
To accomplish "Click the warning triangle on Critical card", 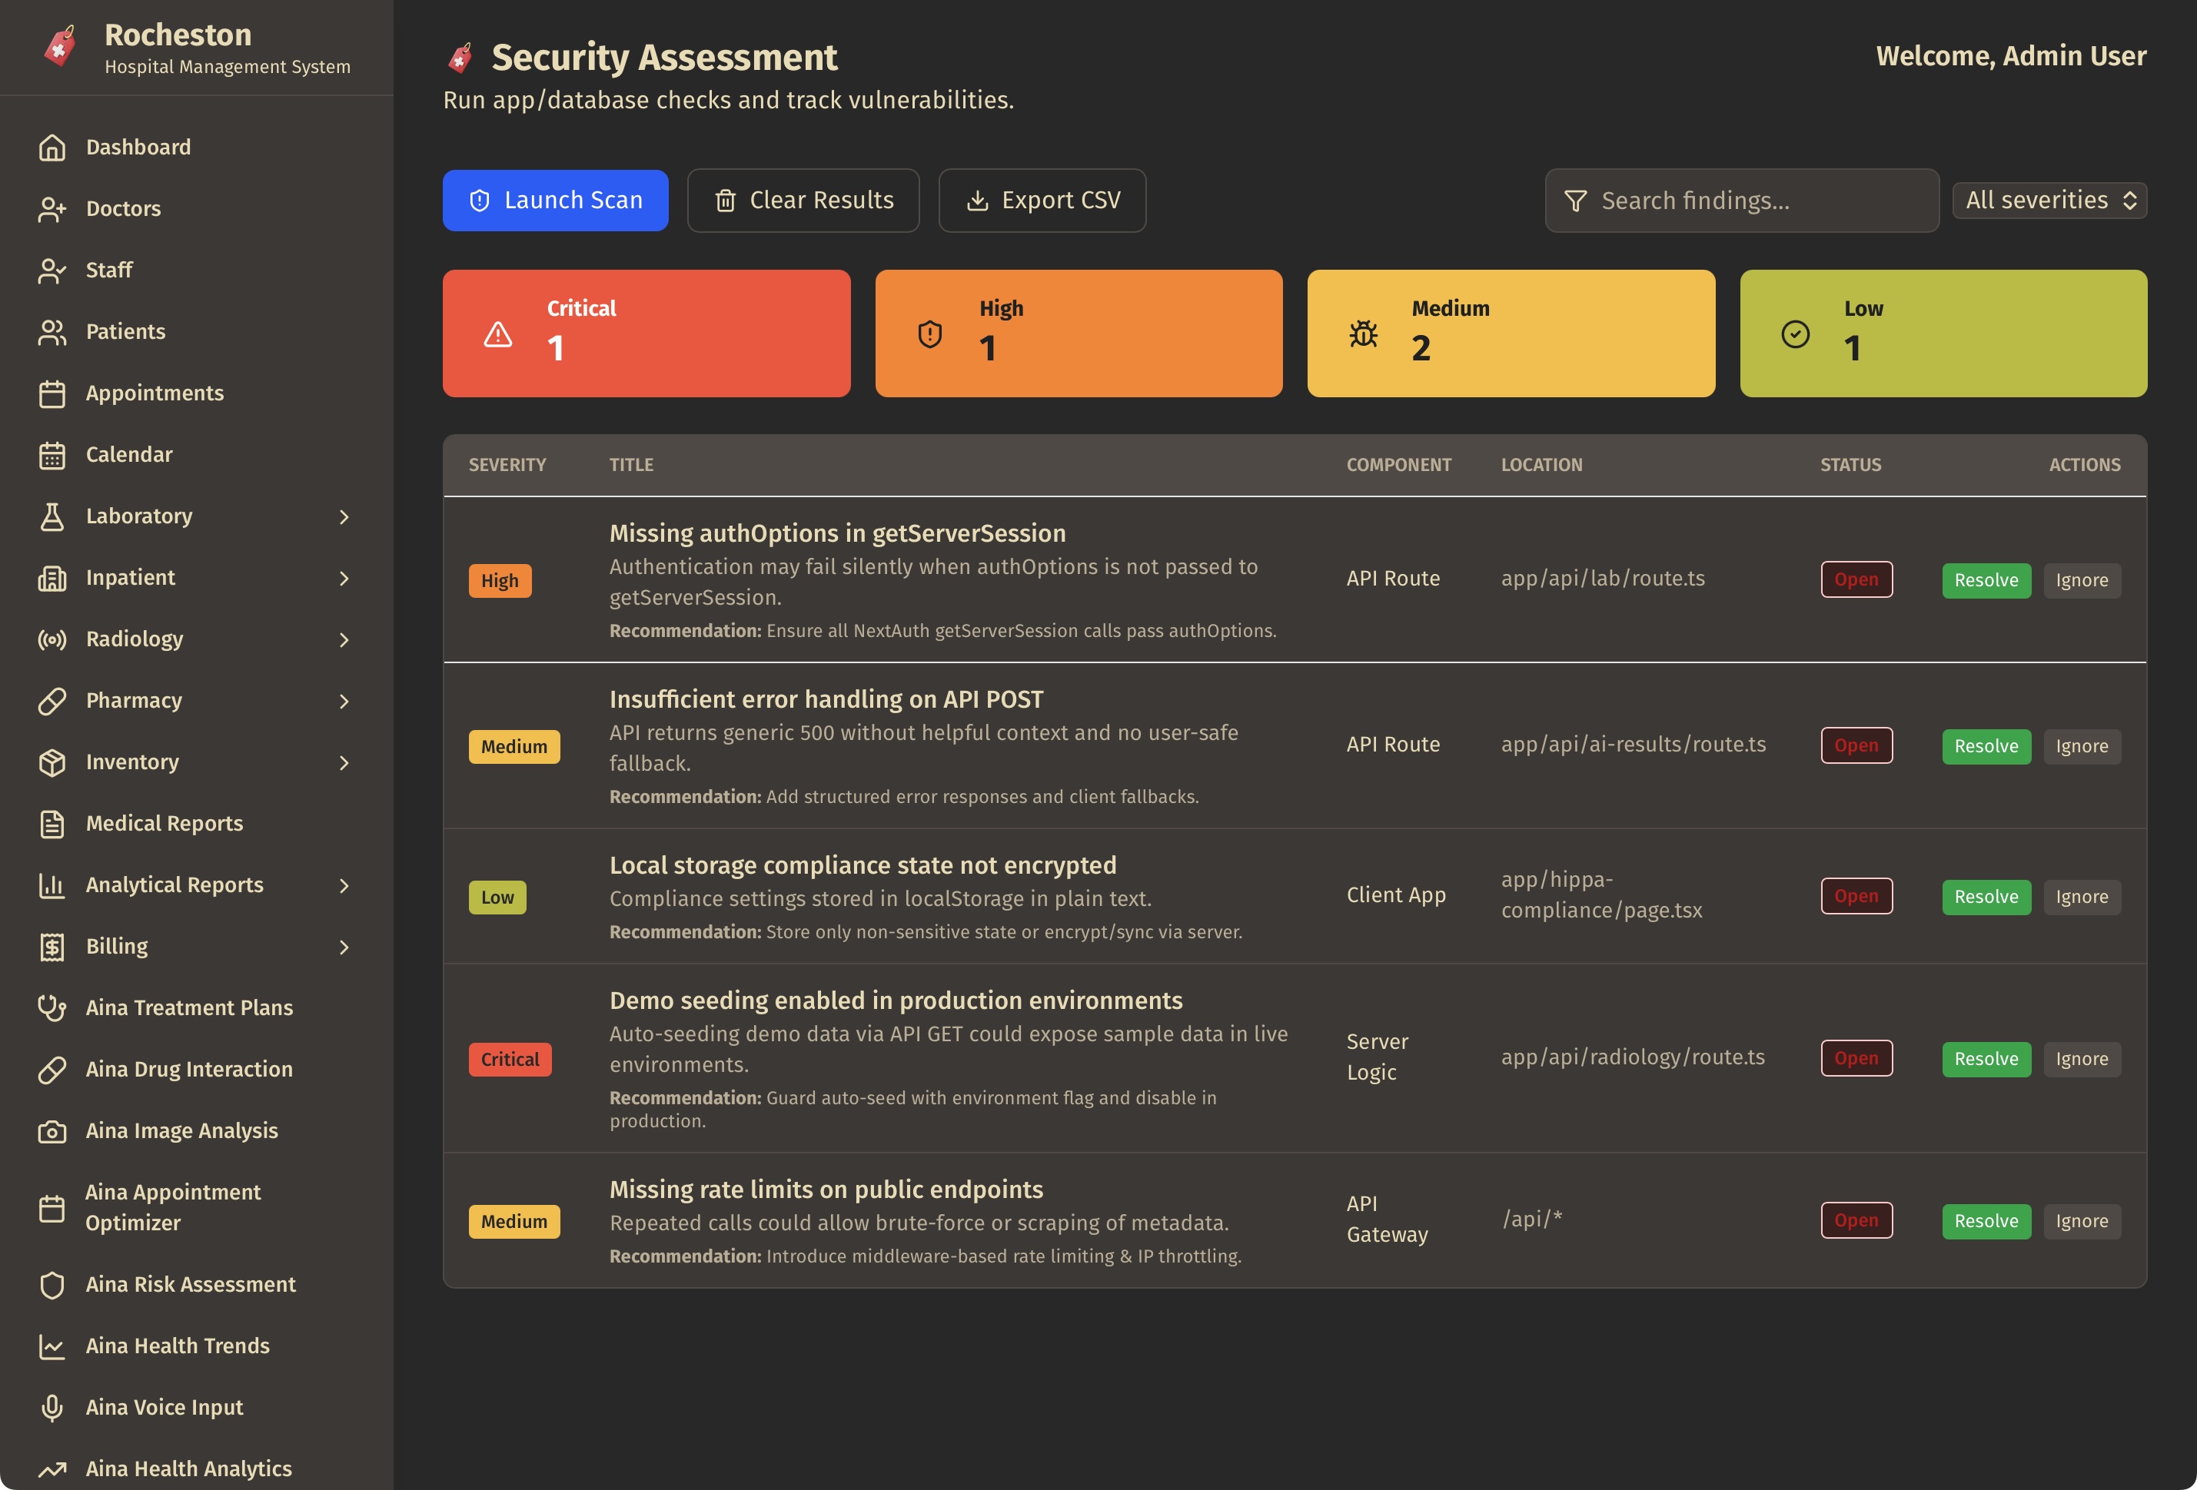I will click(x=497, y=333).
